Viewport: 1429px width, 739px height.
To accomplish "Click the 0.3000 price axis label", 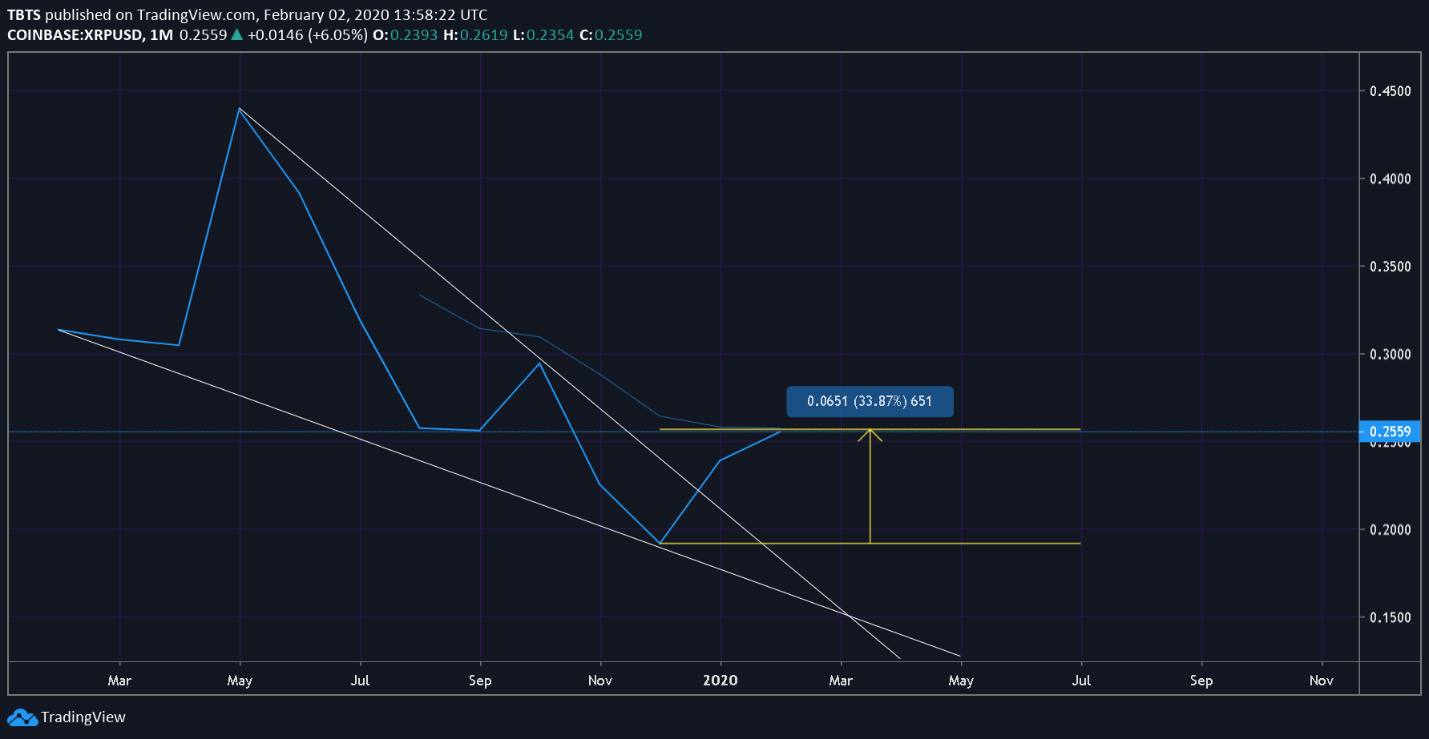I will [x=1390, y=354].
